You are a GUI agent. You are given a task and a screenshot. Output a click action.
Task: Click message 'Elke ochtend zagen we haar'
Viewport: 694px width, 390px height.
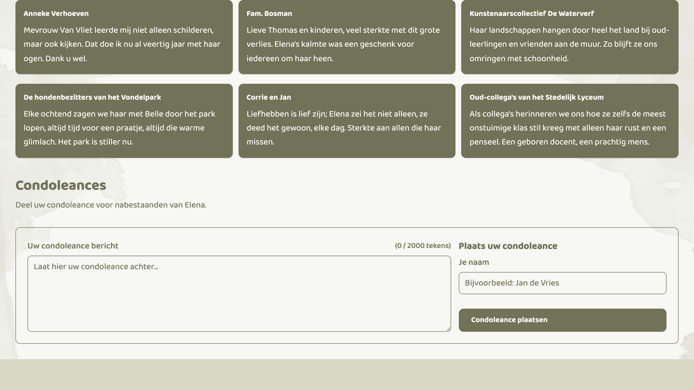click(120, 128)
